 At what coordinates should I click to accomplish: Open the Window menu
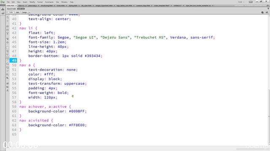pyautogui.click(x=64, y=2)
